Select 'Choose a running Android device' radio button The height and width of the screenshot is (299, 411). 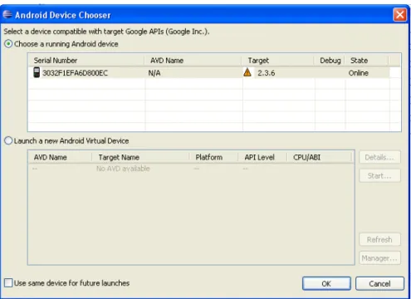coord(8,44)
